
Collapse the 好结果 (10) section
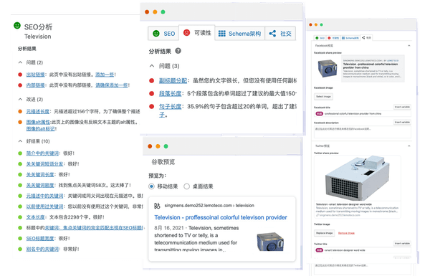click(x=20, y=141)
